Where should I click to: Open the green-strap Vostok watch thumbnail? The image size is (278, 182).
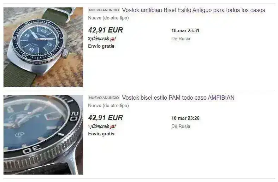[x=43, y=47]
